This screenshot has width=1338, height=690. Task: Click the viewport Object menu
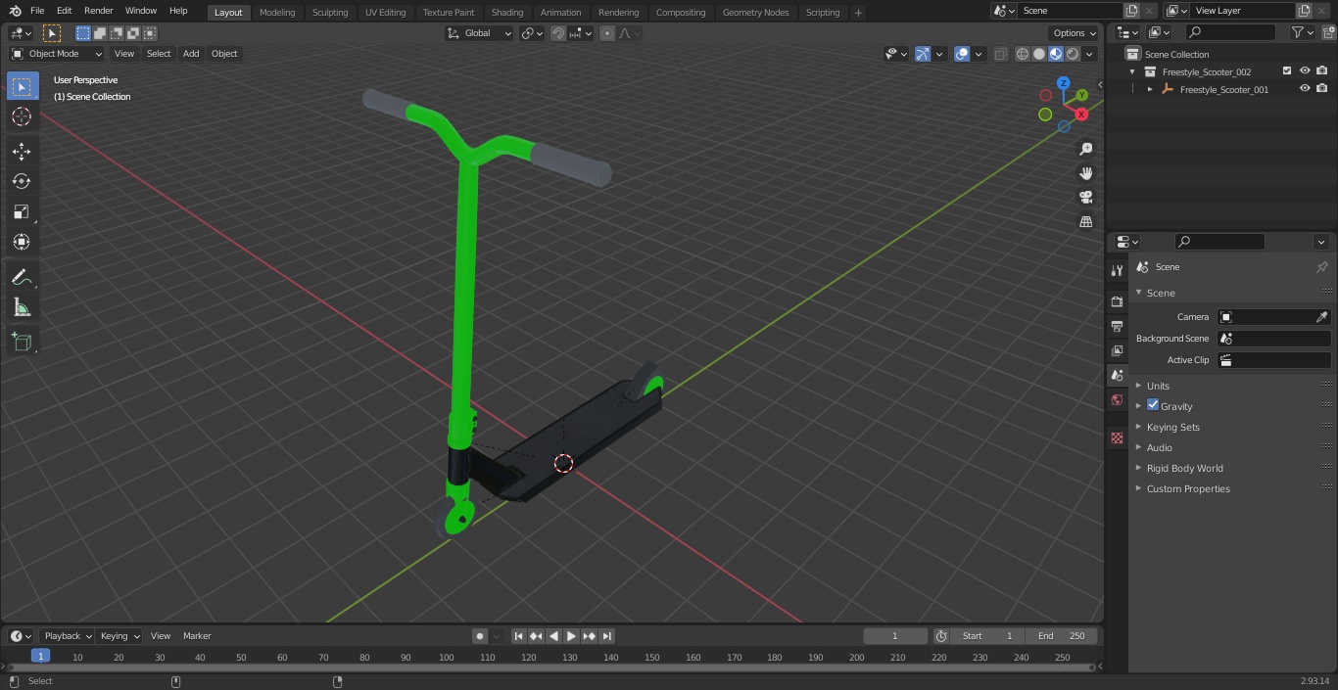point(224,54)
